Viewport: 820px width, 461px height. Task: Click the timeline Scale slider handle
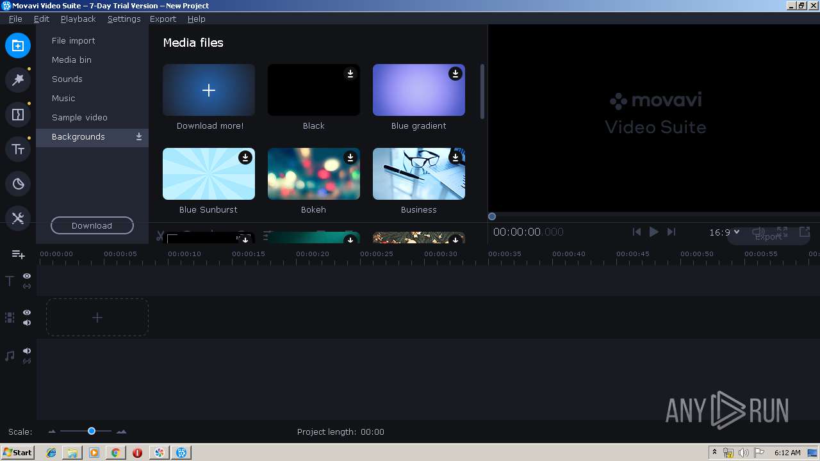[92, 431]
